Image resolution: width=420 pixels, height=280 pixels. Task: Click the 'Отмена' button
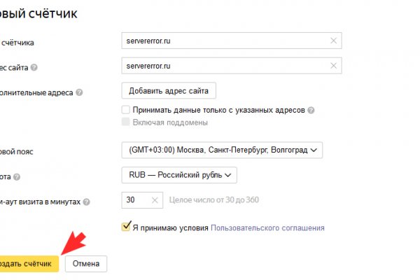click(x=85, y=264)
